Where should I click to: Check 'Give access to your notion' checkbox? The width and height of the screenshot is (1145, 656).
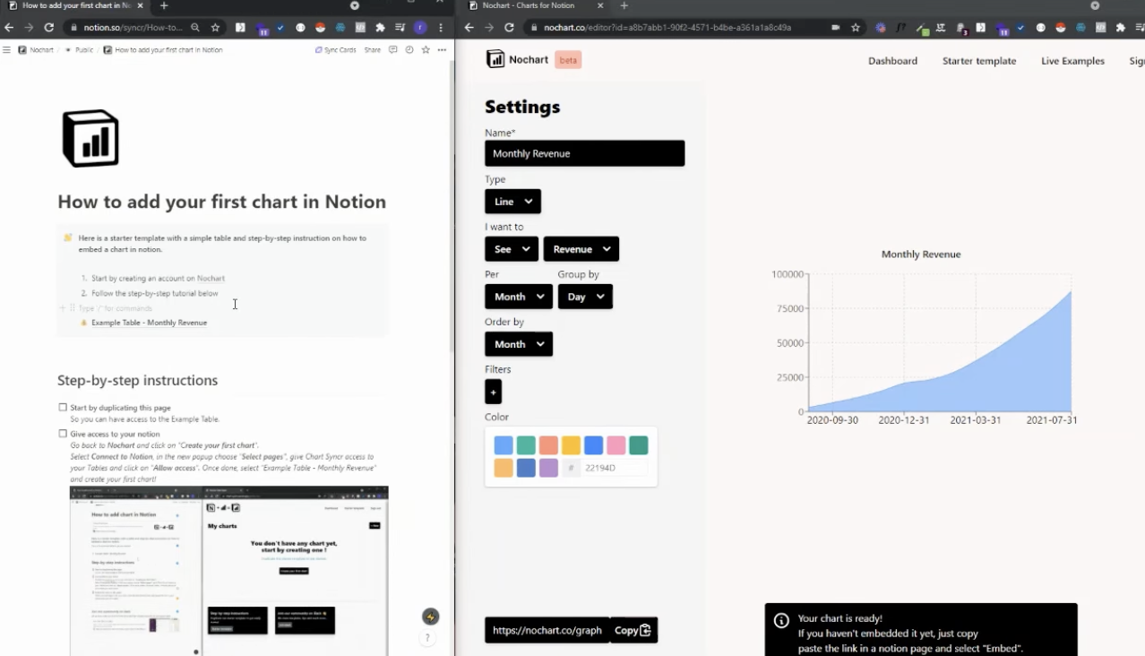pyautogui.click(x=63, y=434)
